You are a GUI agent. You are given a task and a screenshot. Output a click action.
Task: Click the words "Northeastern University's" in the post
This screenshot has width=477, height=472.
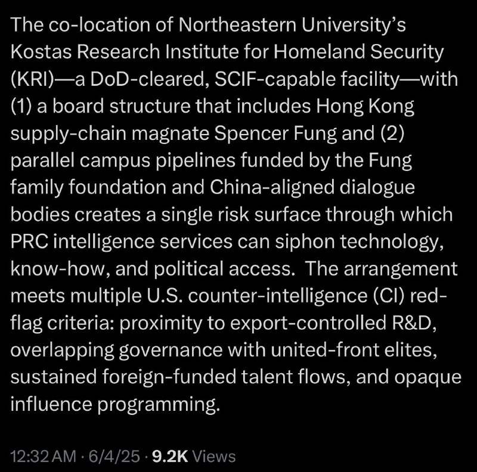(292, 25)
